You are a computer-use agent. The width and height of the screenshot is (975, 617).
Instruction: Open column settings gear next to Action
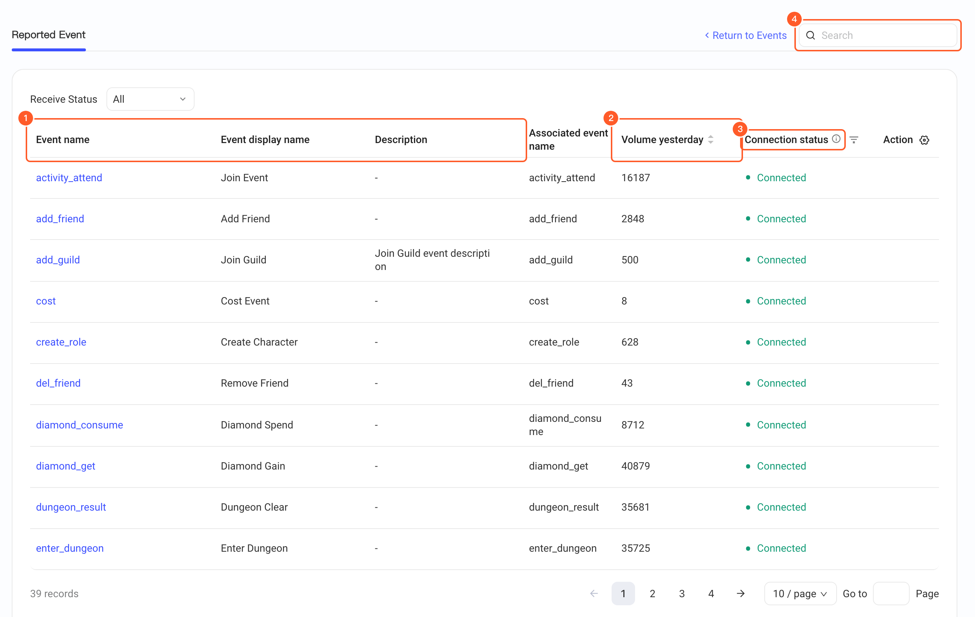coord(924,140)
